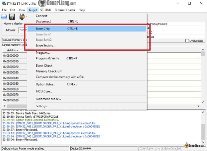207x151 pixels.
Task: Enable the LiveUpdate checkbox
Action: pyautogui.click(x=187, y=41)
